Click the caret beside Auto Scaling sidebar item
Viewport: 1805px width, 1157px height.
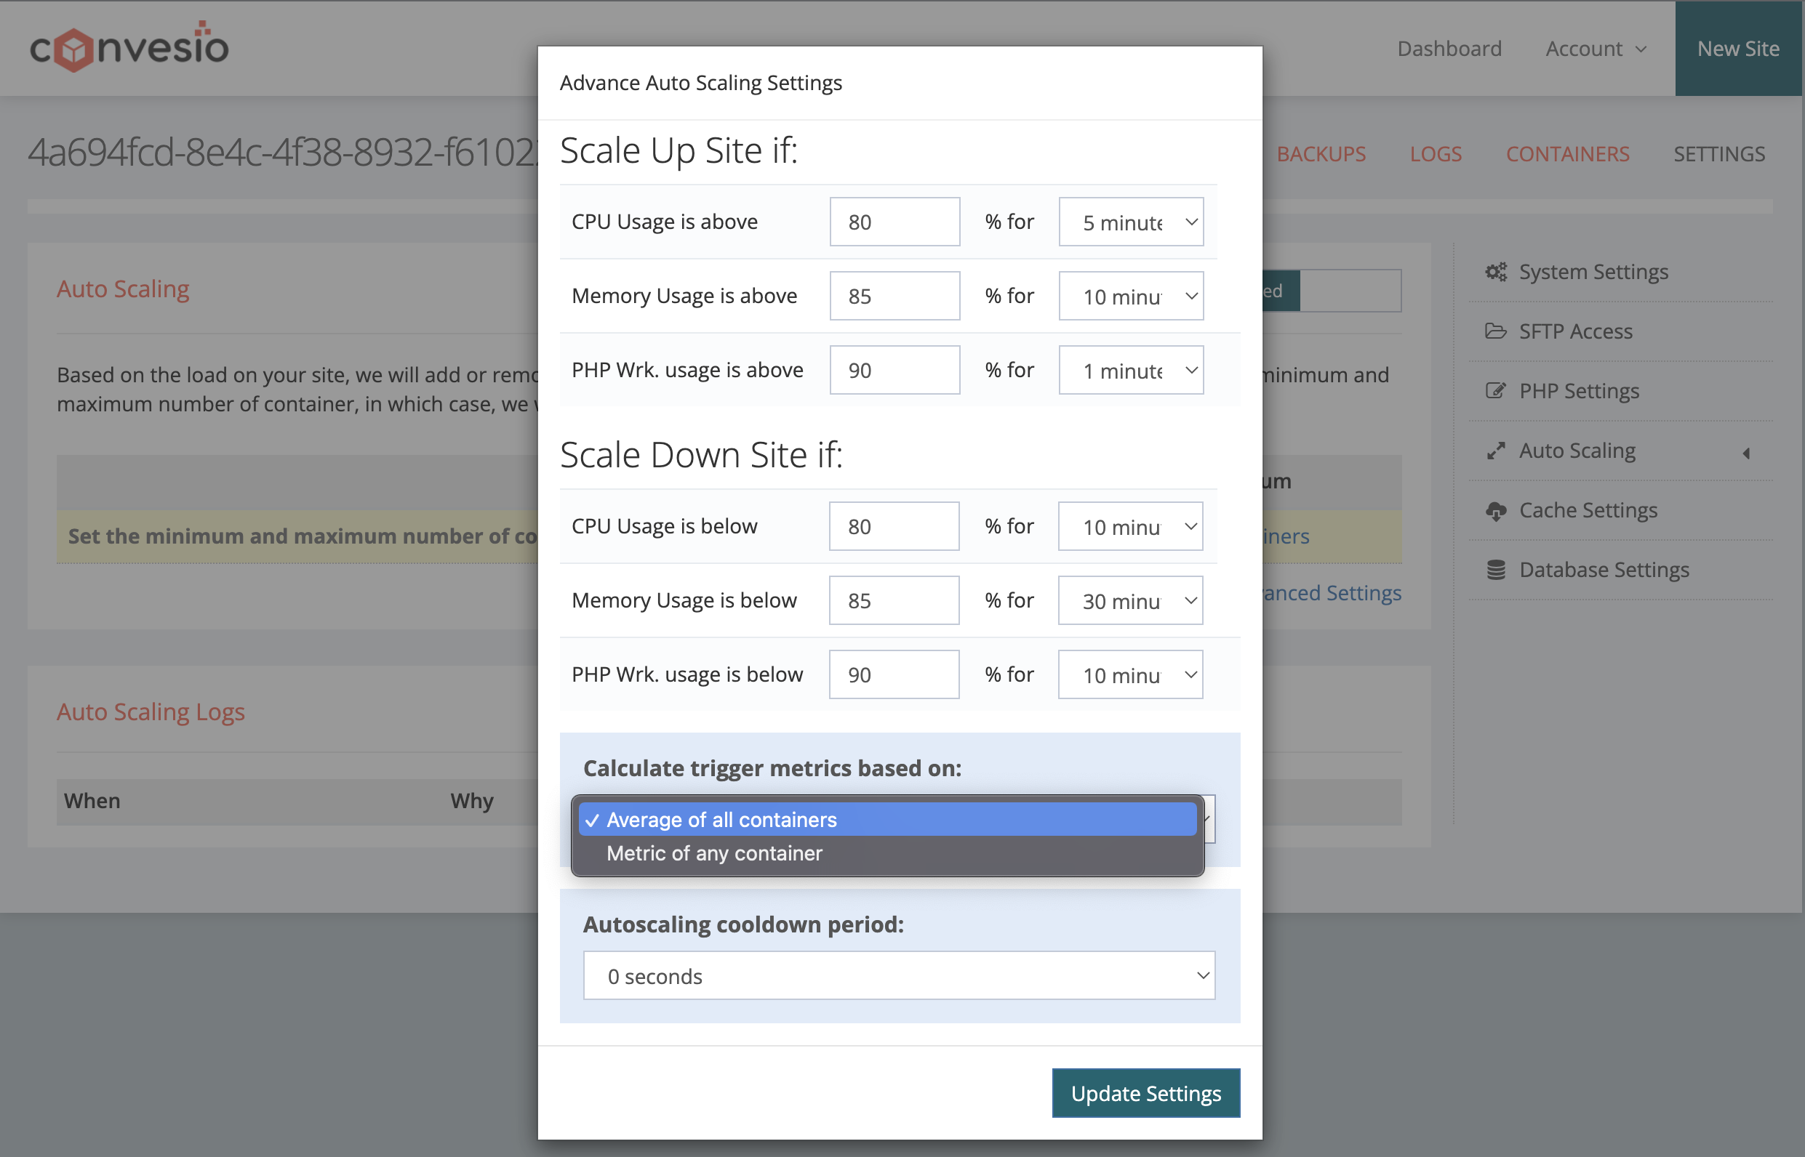coord(1745,453)
